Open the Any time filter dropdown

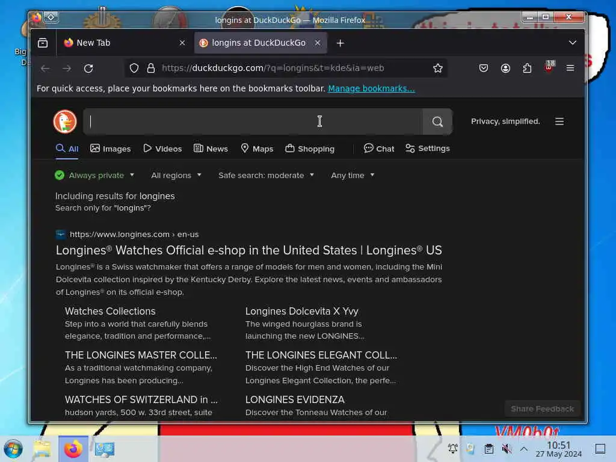[x=353, y=175]
